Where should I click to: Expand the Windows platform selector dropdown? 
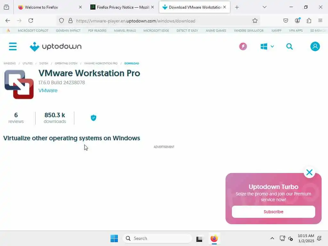point(267,46)
